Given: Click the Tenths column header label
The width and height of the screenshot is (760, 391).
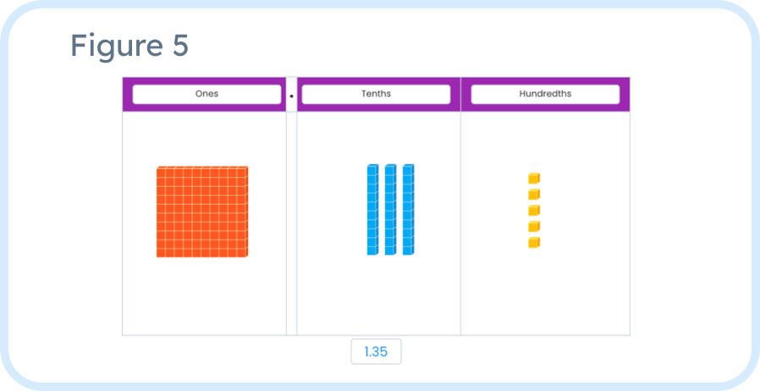Looking at the screenshot, I should (376, 94).
